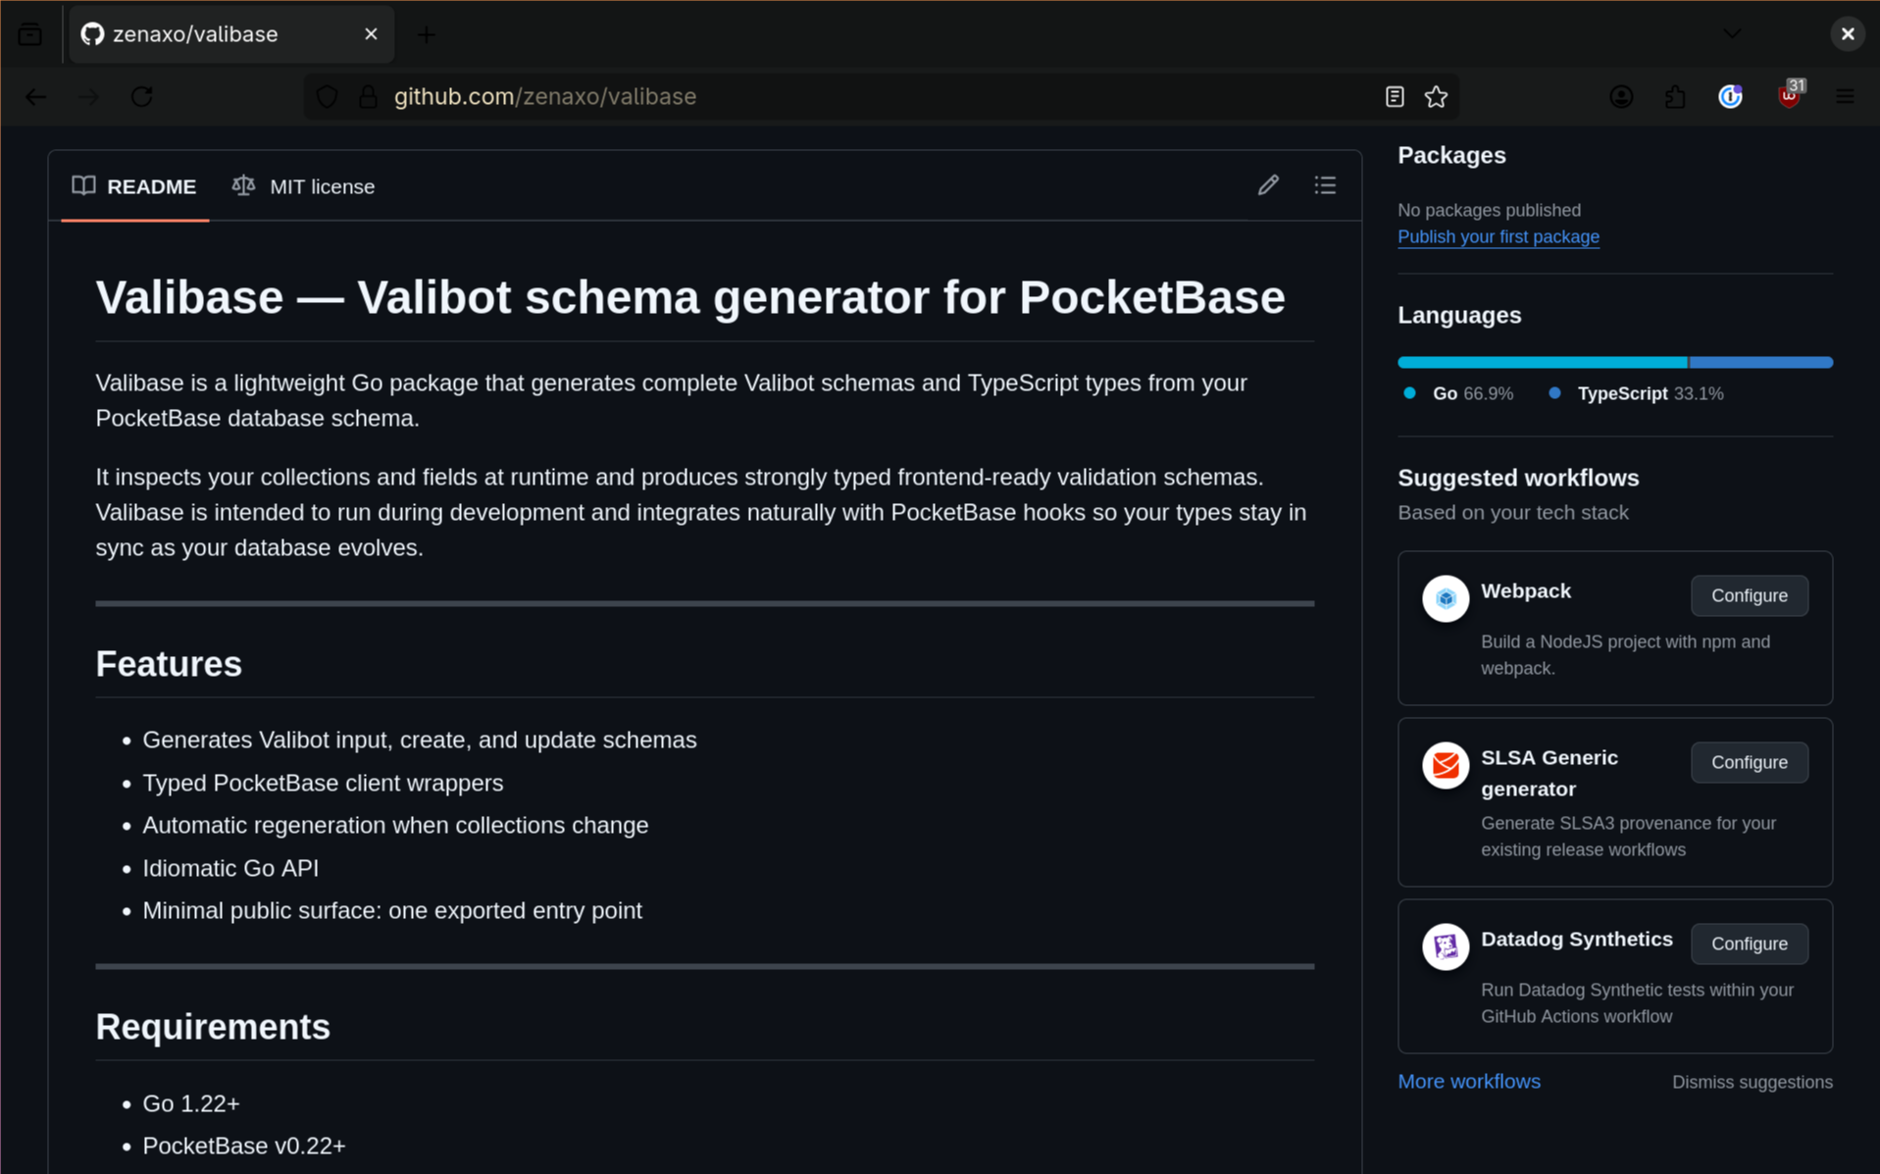This screenshot has width=1880, height=1174.
Task: Click the SLSA Generic generator workflow icon
Action: tap(1445, 765)
